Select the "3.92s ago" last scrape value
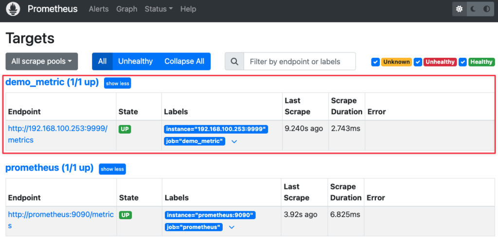 [301, 214]
